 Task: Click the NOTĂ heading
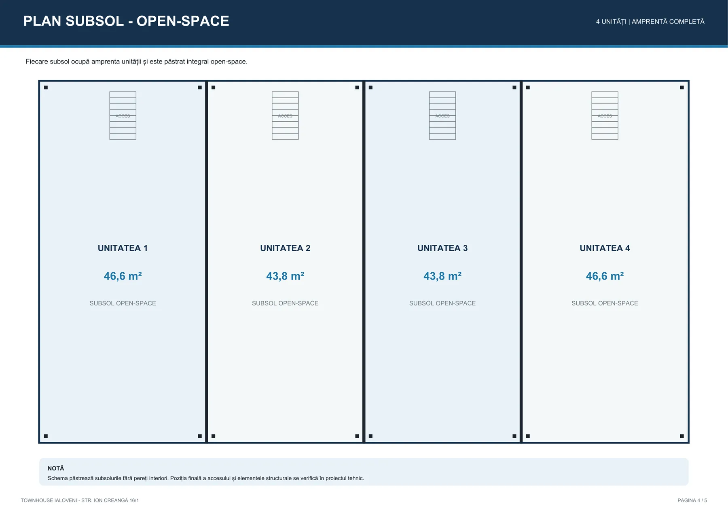(x=56, y=468)
